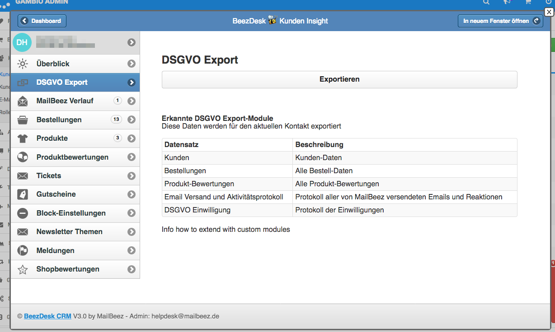This screenshot has width=555, height=332.
Task: Click the arrow next to Tickets
Action: [132, 176]
